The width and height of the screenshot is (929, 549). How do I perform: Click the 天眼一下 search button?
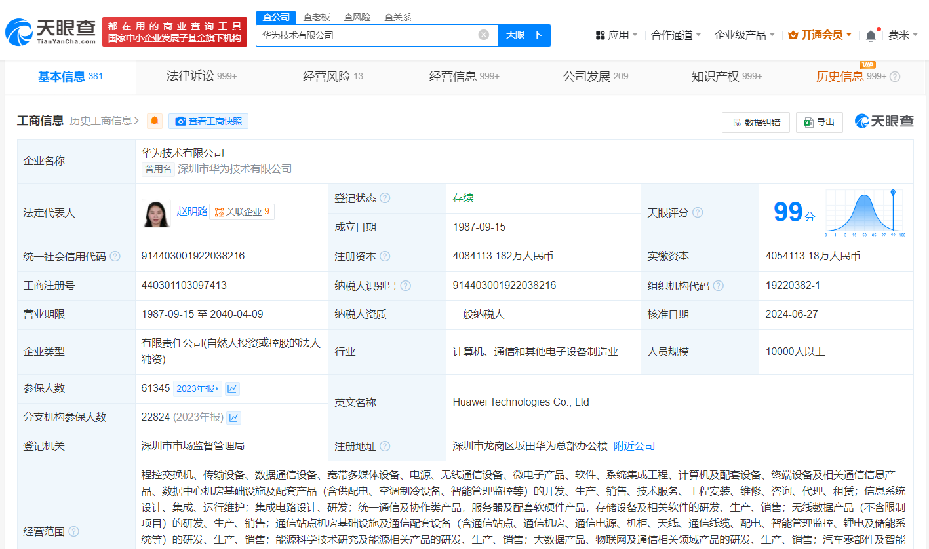coord(524,35)
